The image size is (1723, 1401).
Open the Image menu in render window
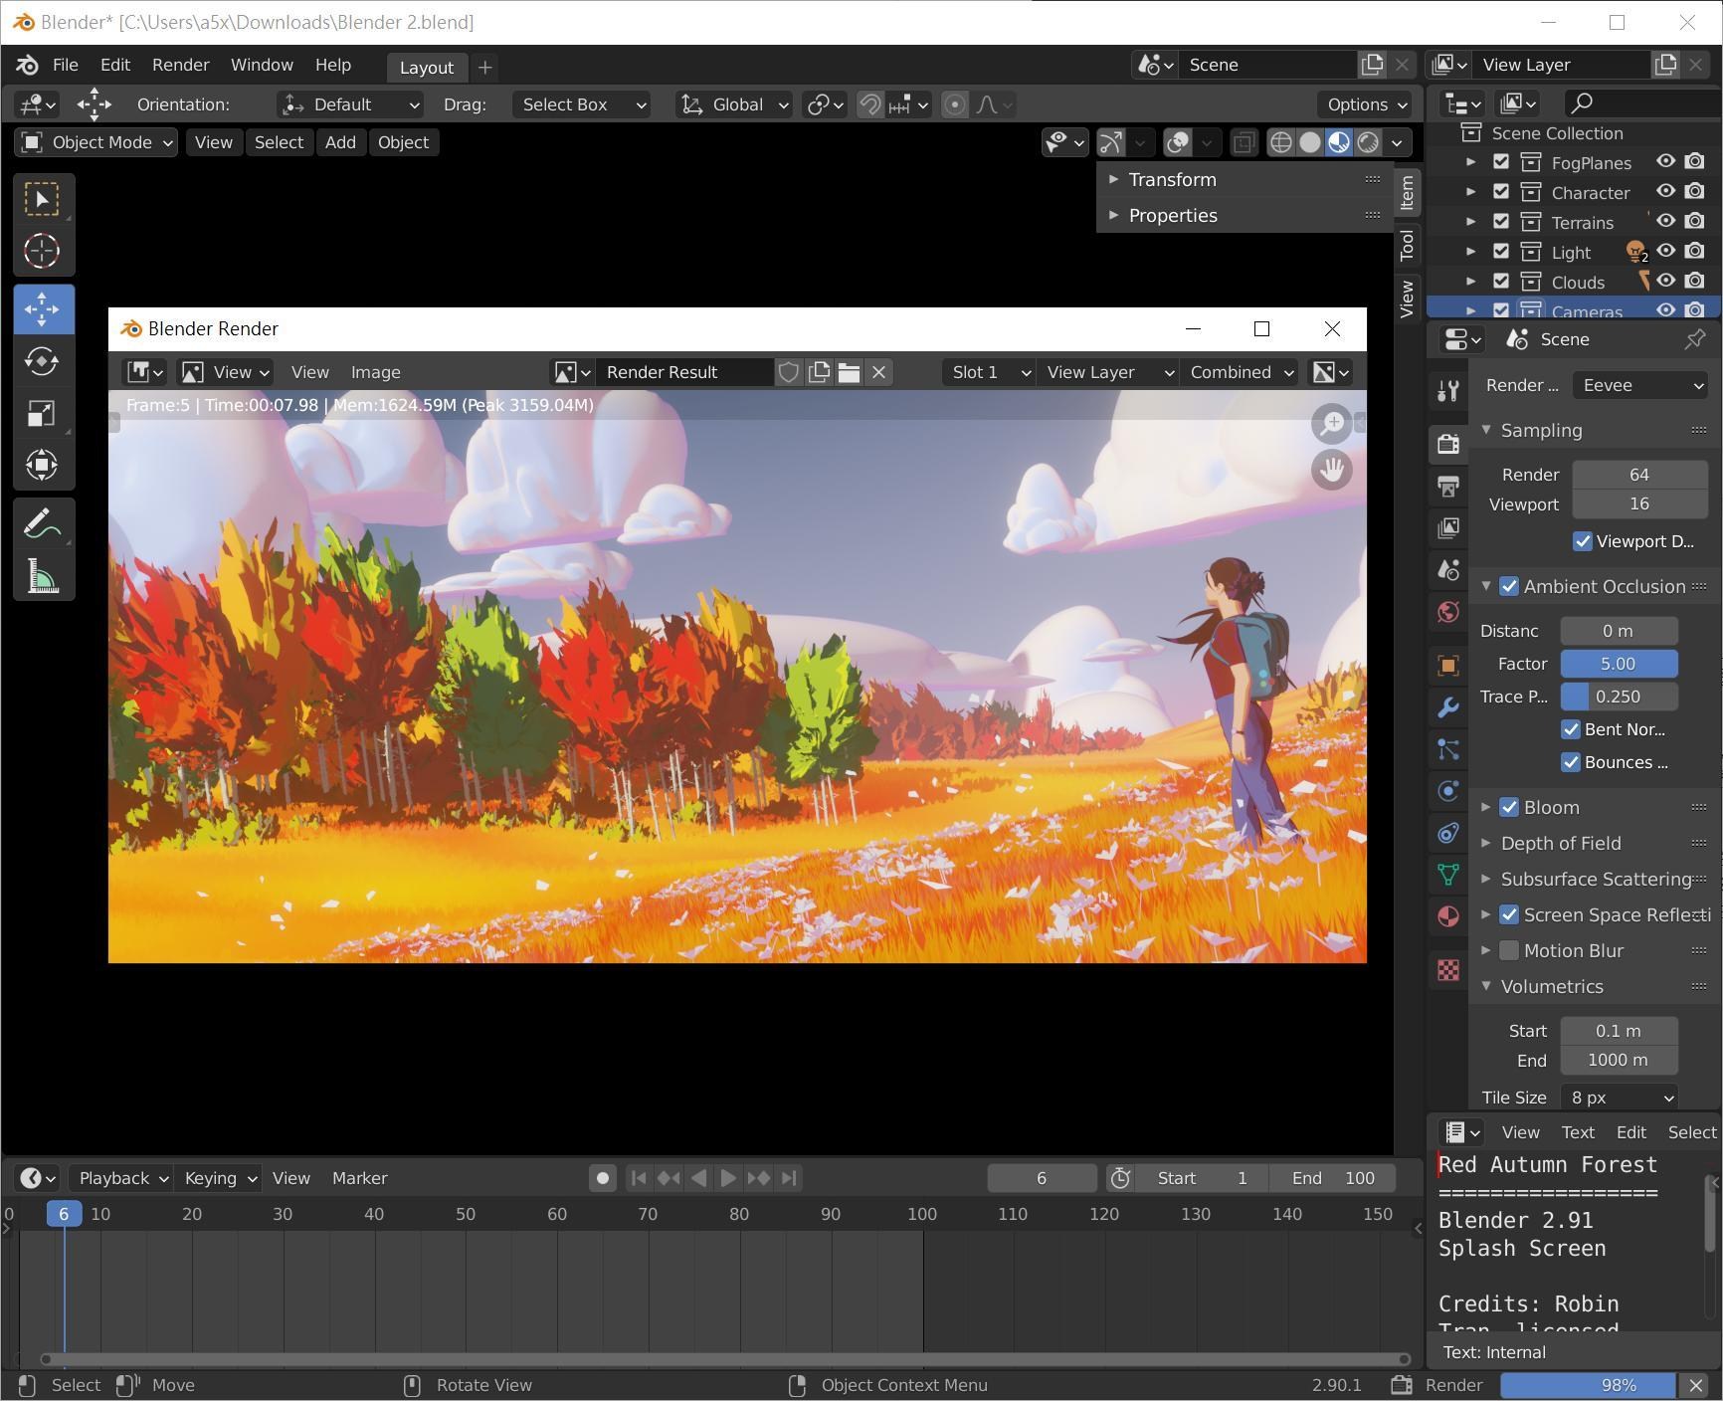[375, 373]
